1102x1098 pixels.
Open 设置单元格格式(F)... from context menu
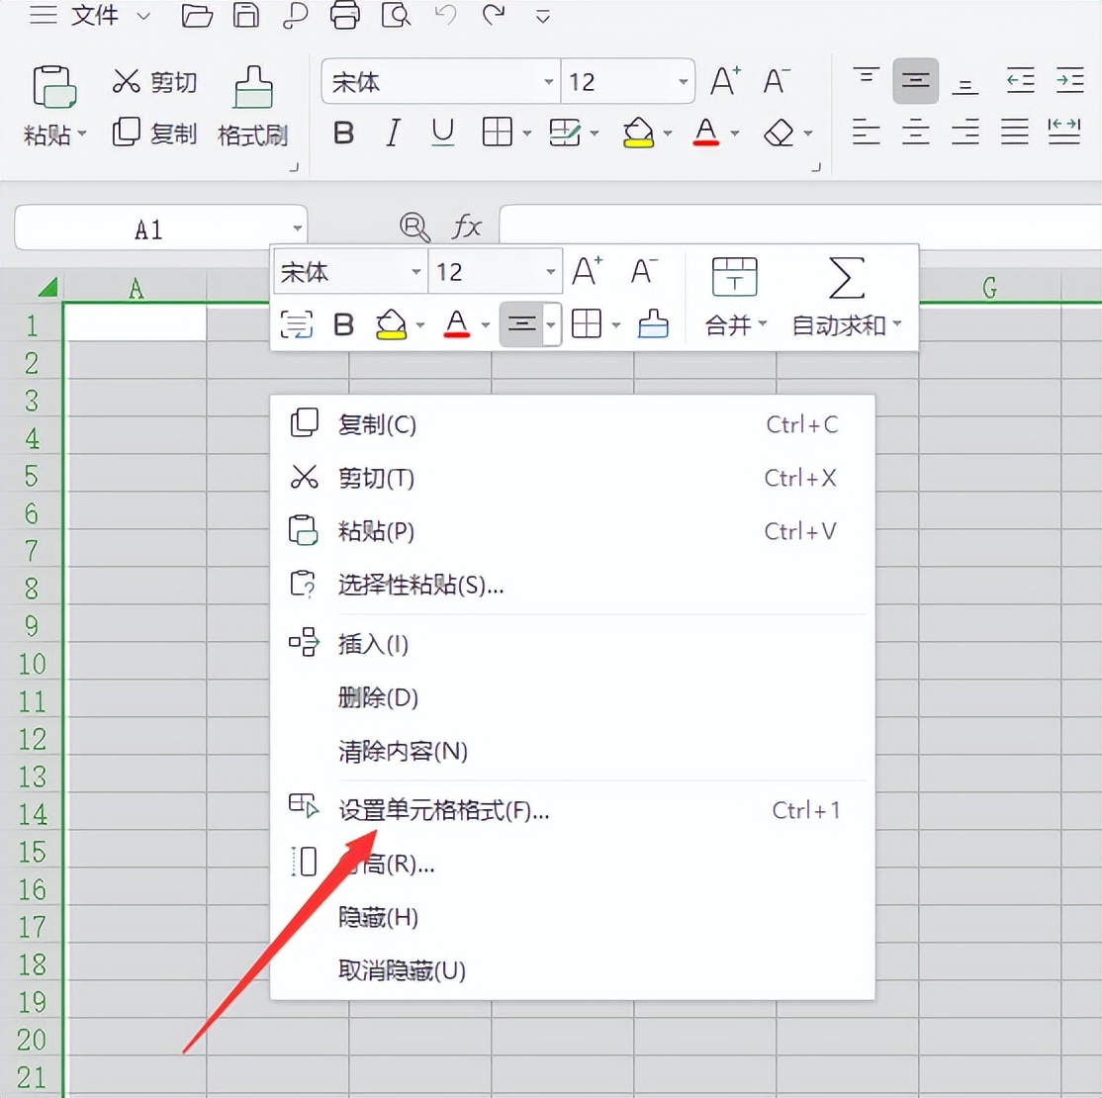point(572,810)
